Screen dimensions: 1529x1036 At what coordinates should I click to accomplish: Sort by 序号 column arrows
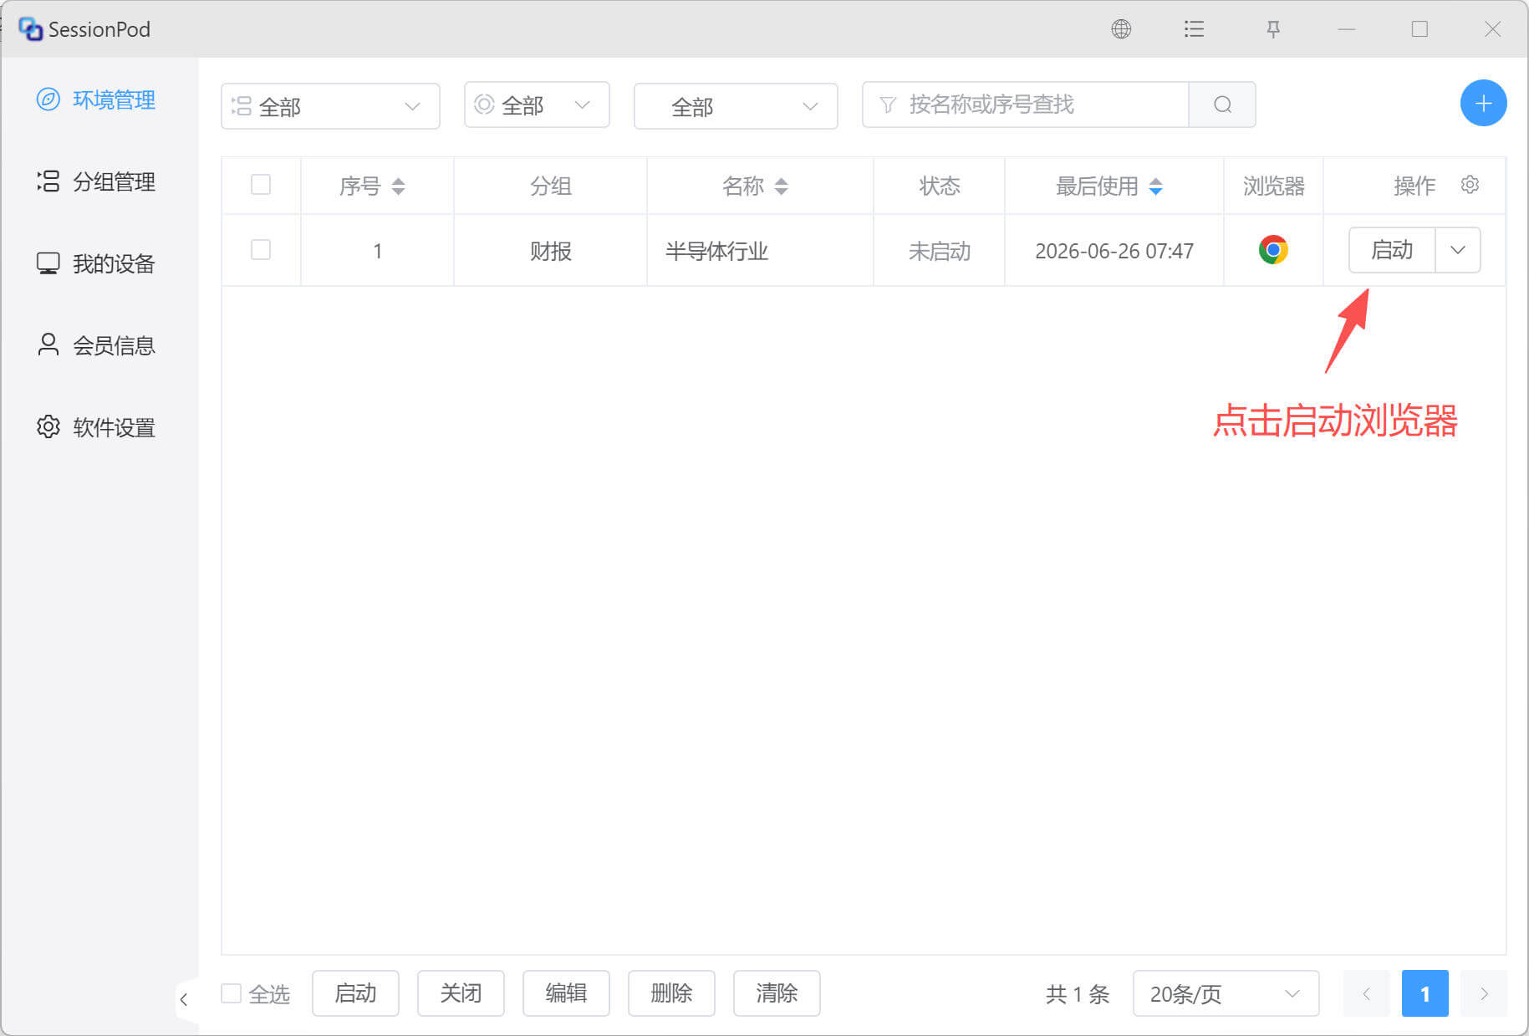[398, 186]
